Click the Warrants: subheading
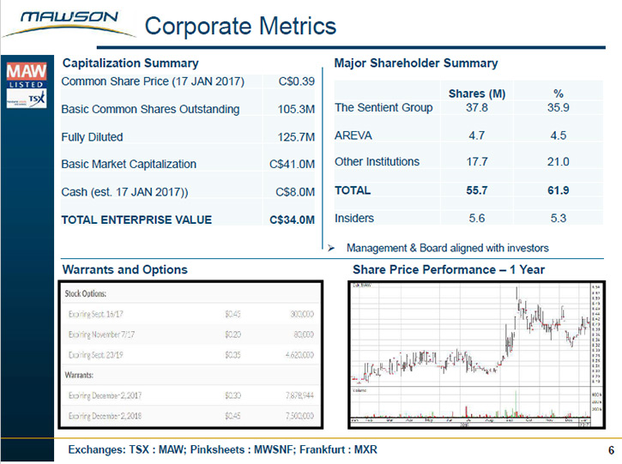Screen dimensions: 622x464 coord(79,375)
